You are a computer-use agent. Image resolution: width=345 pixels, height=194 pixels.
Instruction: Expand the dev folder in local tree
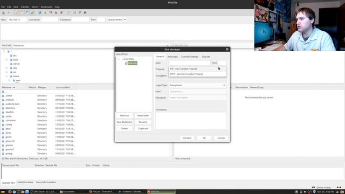tap(6, 68)
